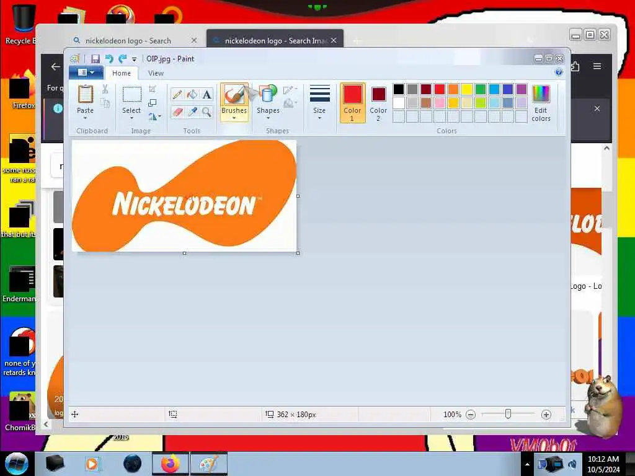Show hidden system tray icons

(x=527, y=464)
